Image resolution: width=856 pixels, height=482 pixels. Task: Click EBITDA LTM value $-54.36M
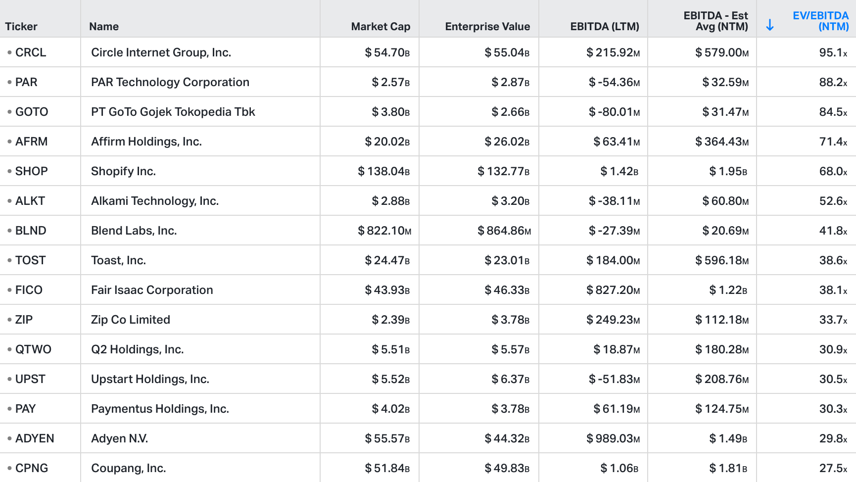click(615, 82)
